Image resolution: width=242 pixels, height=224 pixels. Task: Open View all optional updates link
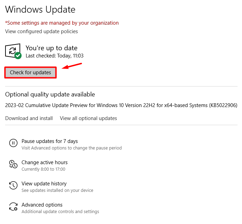pyautogui.click(x=88, y=118)
